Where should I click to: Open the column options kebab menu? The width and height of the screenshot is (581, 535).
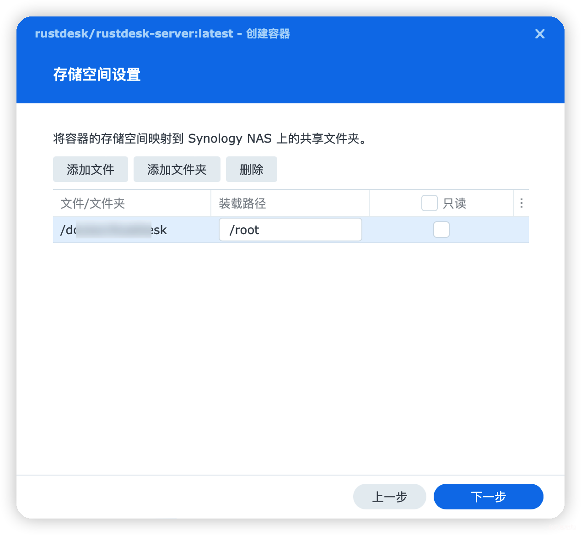[x=522, y=203]
